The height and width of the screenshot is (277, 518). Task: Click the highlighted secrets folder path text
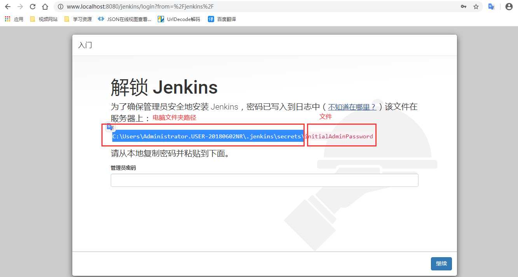[208, 136]
